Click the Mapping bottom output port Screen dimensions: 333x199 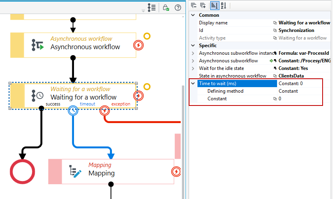[x=111, y=184]
